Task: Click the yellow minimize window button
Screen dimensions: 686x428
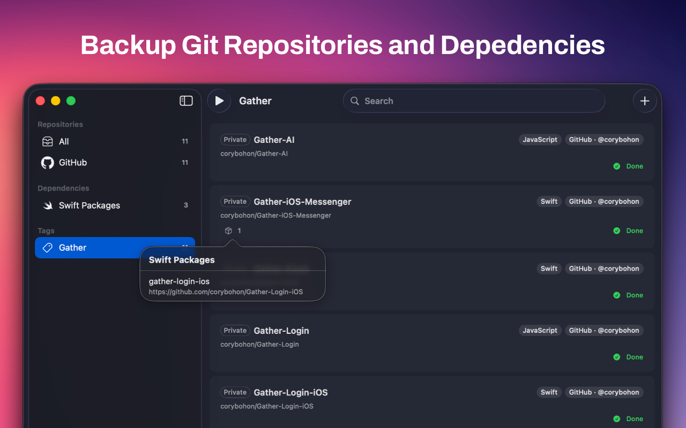Action: click(x=55, y=101)
